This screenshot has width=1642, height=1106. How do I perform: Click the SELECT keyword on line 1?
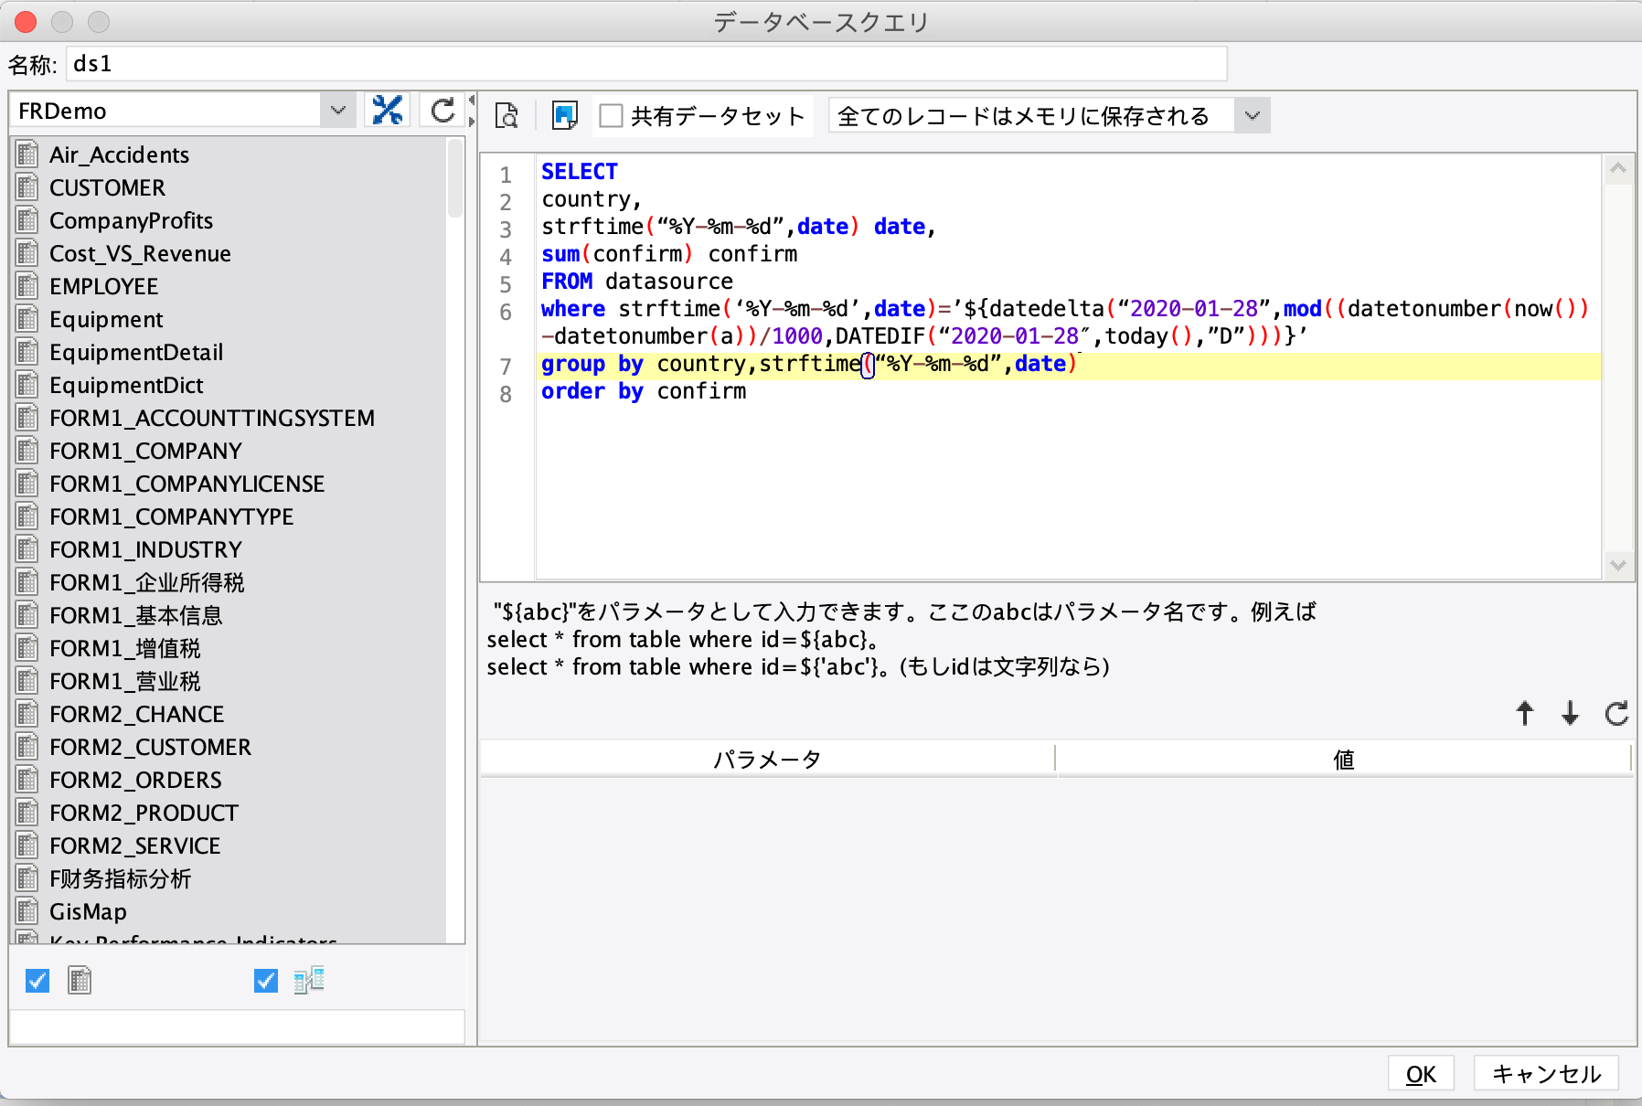click(580, 171)
